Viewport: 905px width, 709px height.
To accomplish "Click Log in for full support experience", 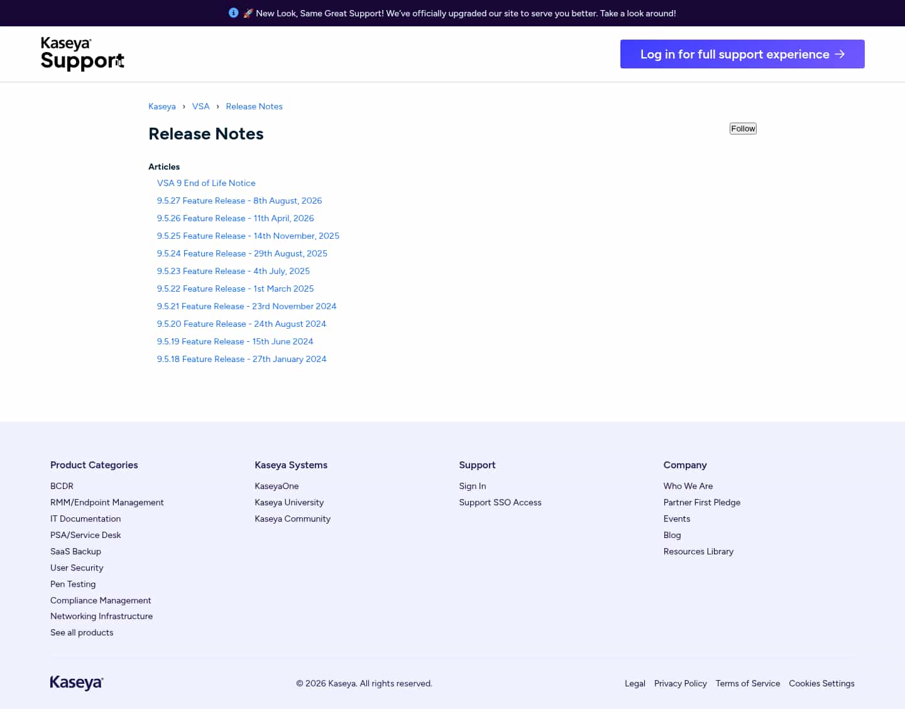I will (x=742, y=54).
